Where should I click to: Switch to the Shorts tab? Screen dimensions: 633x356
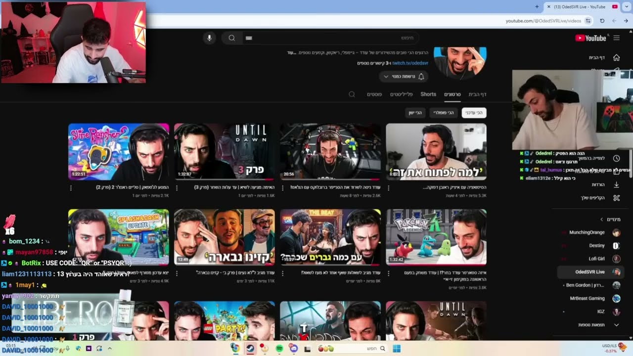click(428, 94)
